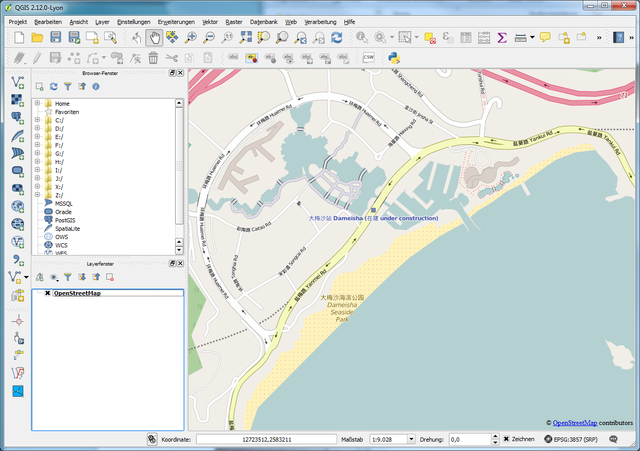Toggle visibility of the OpenStreetMap layer
The image size is (640, 451).
[47, 293]
